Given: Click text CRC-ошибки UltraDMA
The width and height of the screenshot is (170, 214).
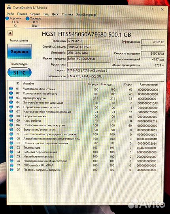Looking at the screenshot, I should coord(38,165).
